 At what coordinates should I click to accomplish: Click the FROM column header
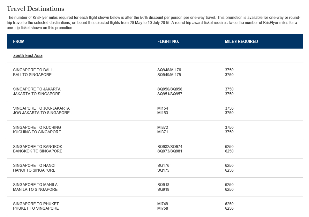19,42
